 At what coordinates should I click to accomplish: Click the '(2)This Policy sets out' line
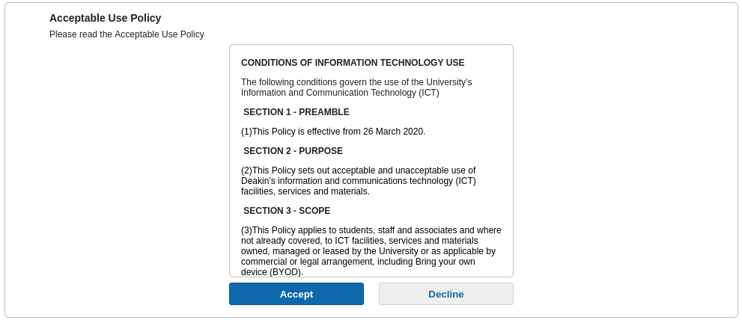tap(358, 170)
